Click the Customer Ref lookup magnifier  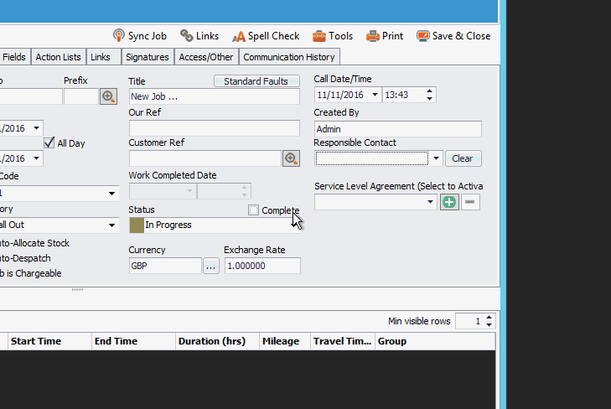291,158
